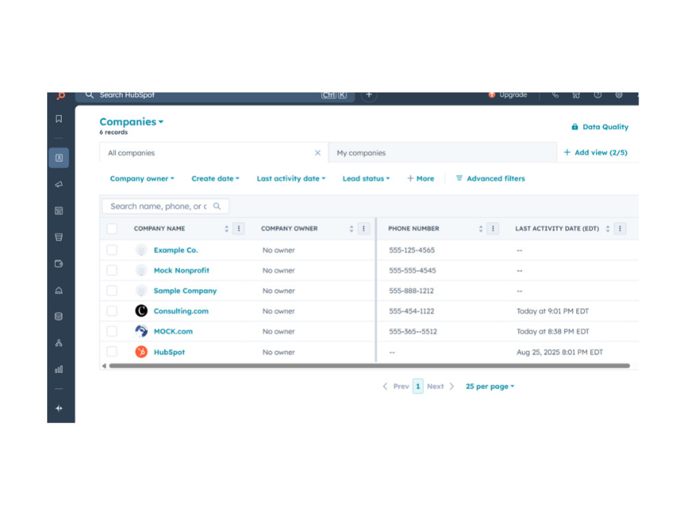Open the HubSpot company record

click(x=169, y=352)
